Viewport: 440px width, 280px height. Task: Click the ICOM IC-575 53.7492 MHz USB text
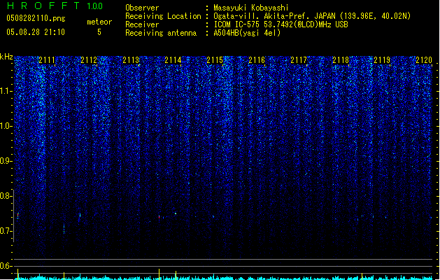coord(281,24)
